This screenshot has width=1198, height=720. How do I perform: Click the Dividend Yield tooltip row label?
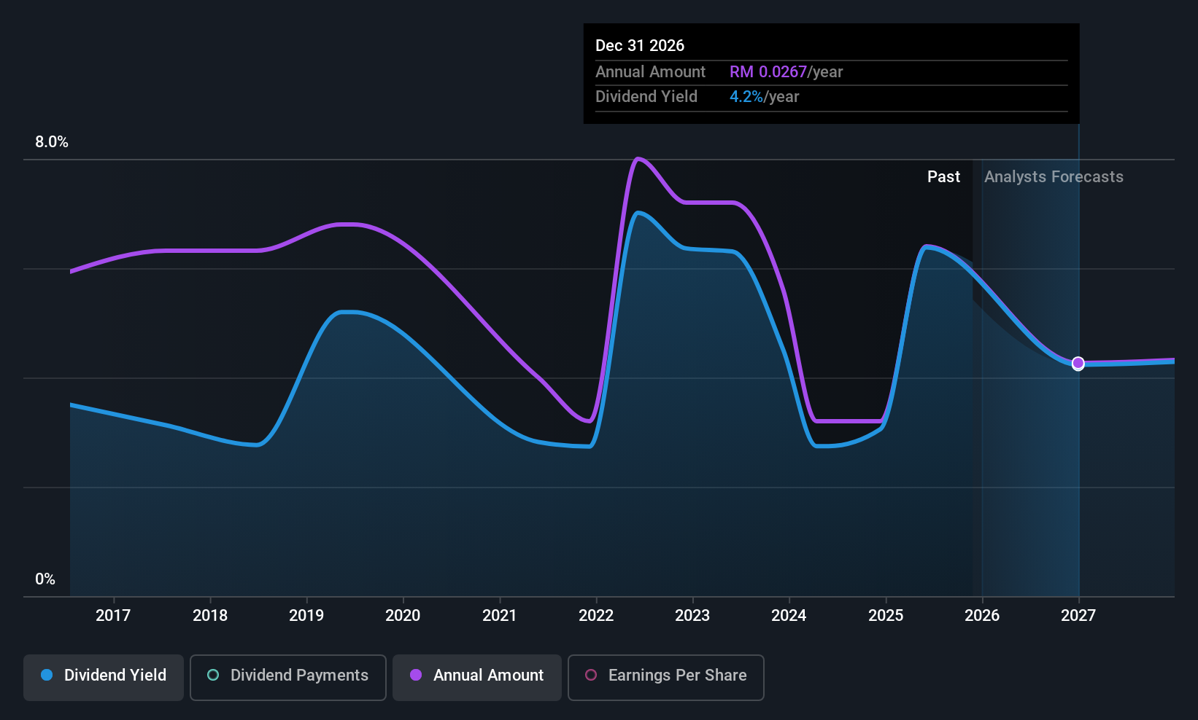click(646, 97)
